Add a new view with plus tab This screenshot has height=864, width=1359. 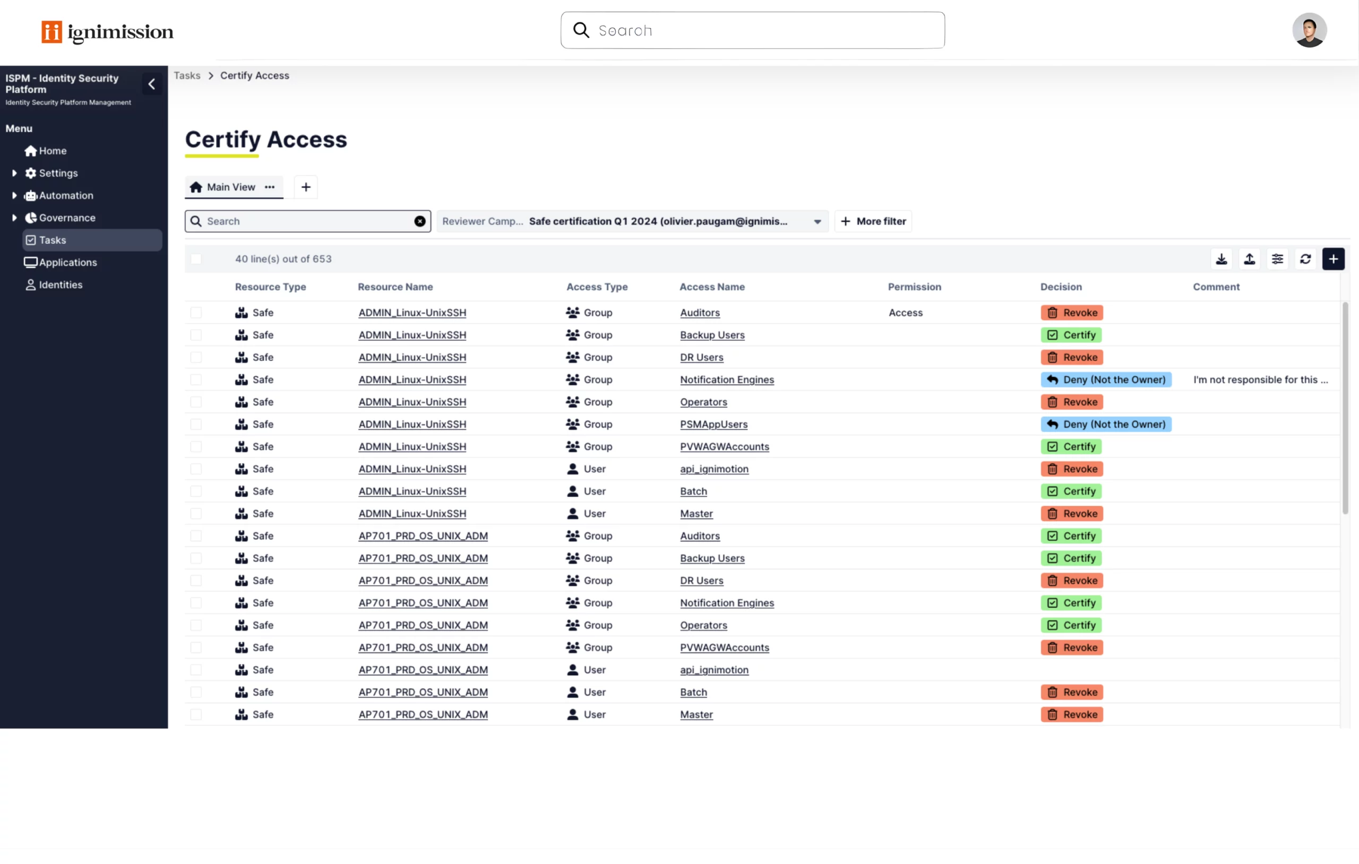coord(306,187)
